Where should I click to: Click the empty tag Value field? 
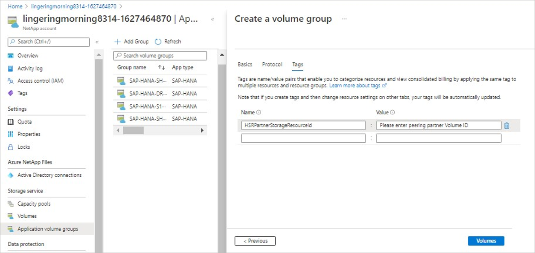[439, 138]
